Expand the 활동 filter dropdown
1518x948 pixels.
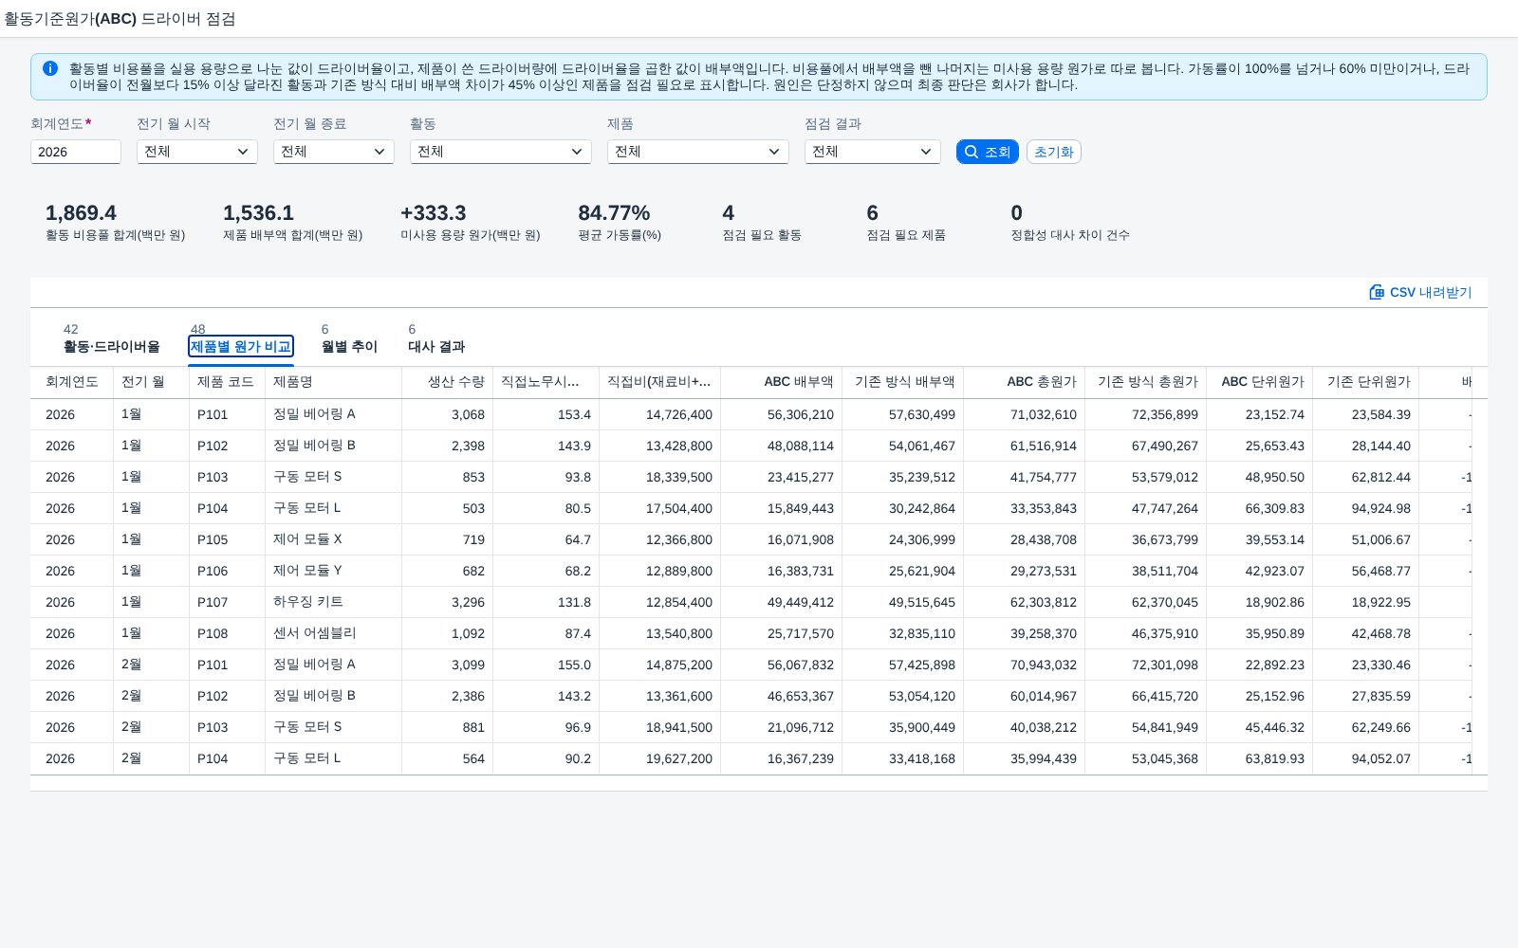(501, 152)
